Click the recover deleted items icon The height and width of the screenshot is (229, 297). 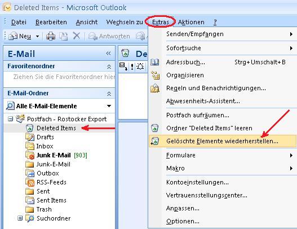click(154, 141)
